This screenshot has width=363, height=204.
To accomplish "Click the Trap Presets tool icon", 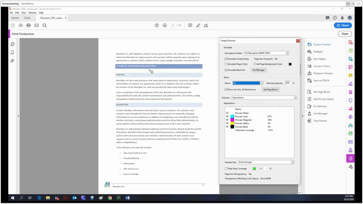I will [x=309, y=121].
